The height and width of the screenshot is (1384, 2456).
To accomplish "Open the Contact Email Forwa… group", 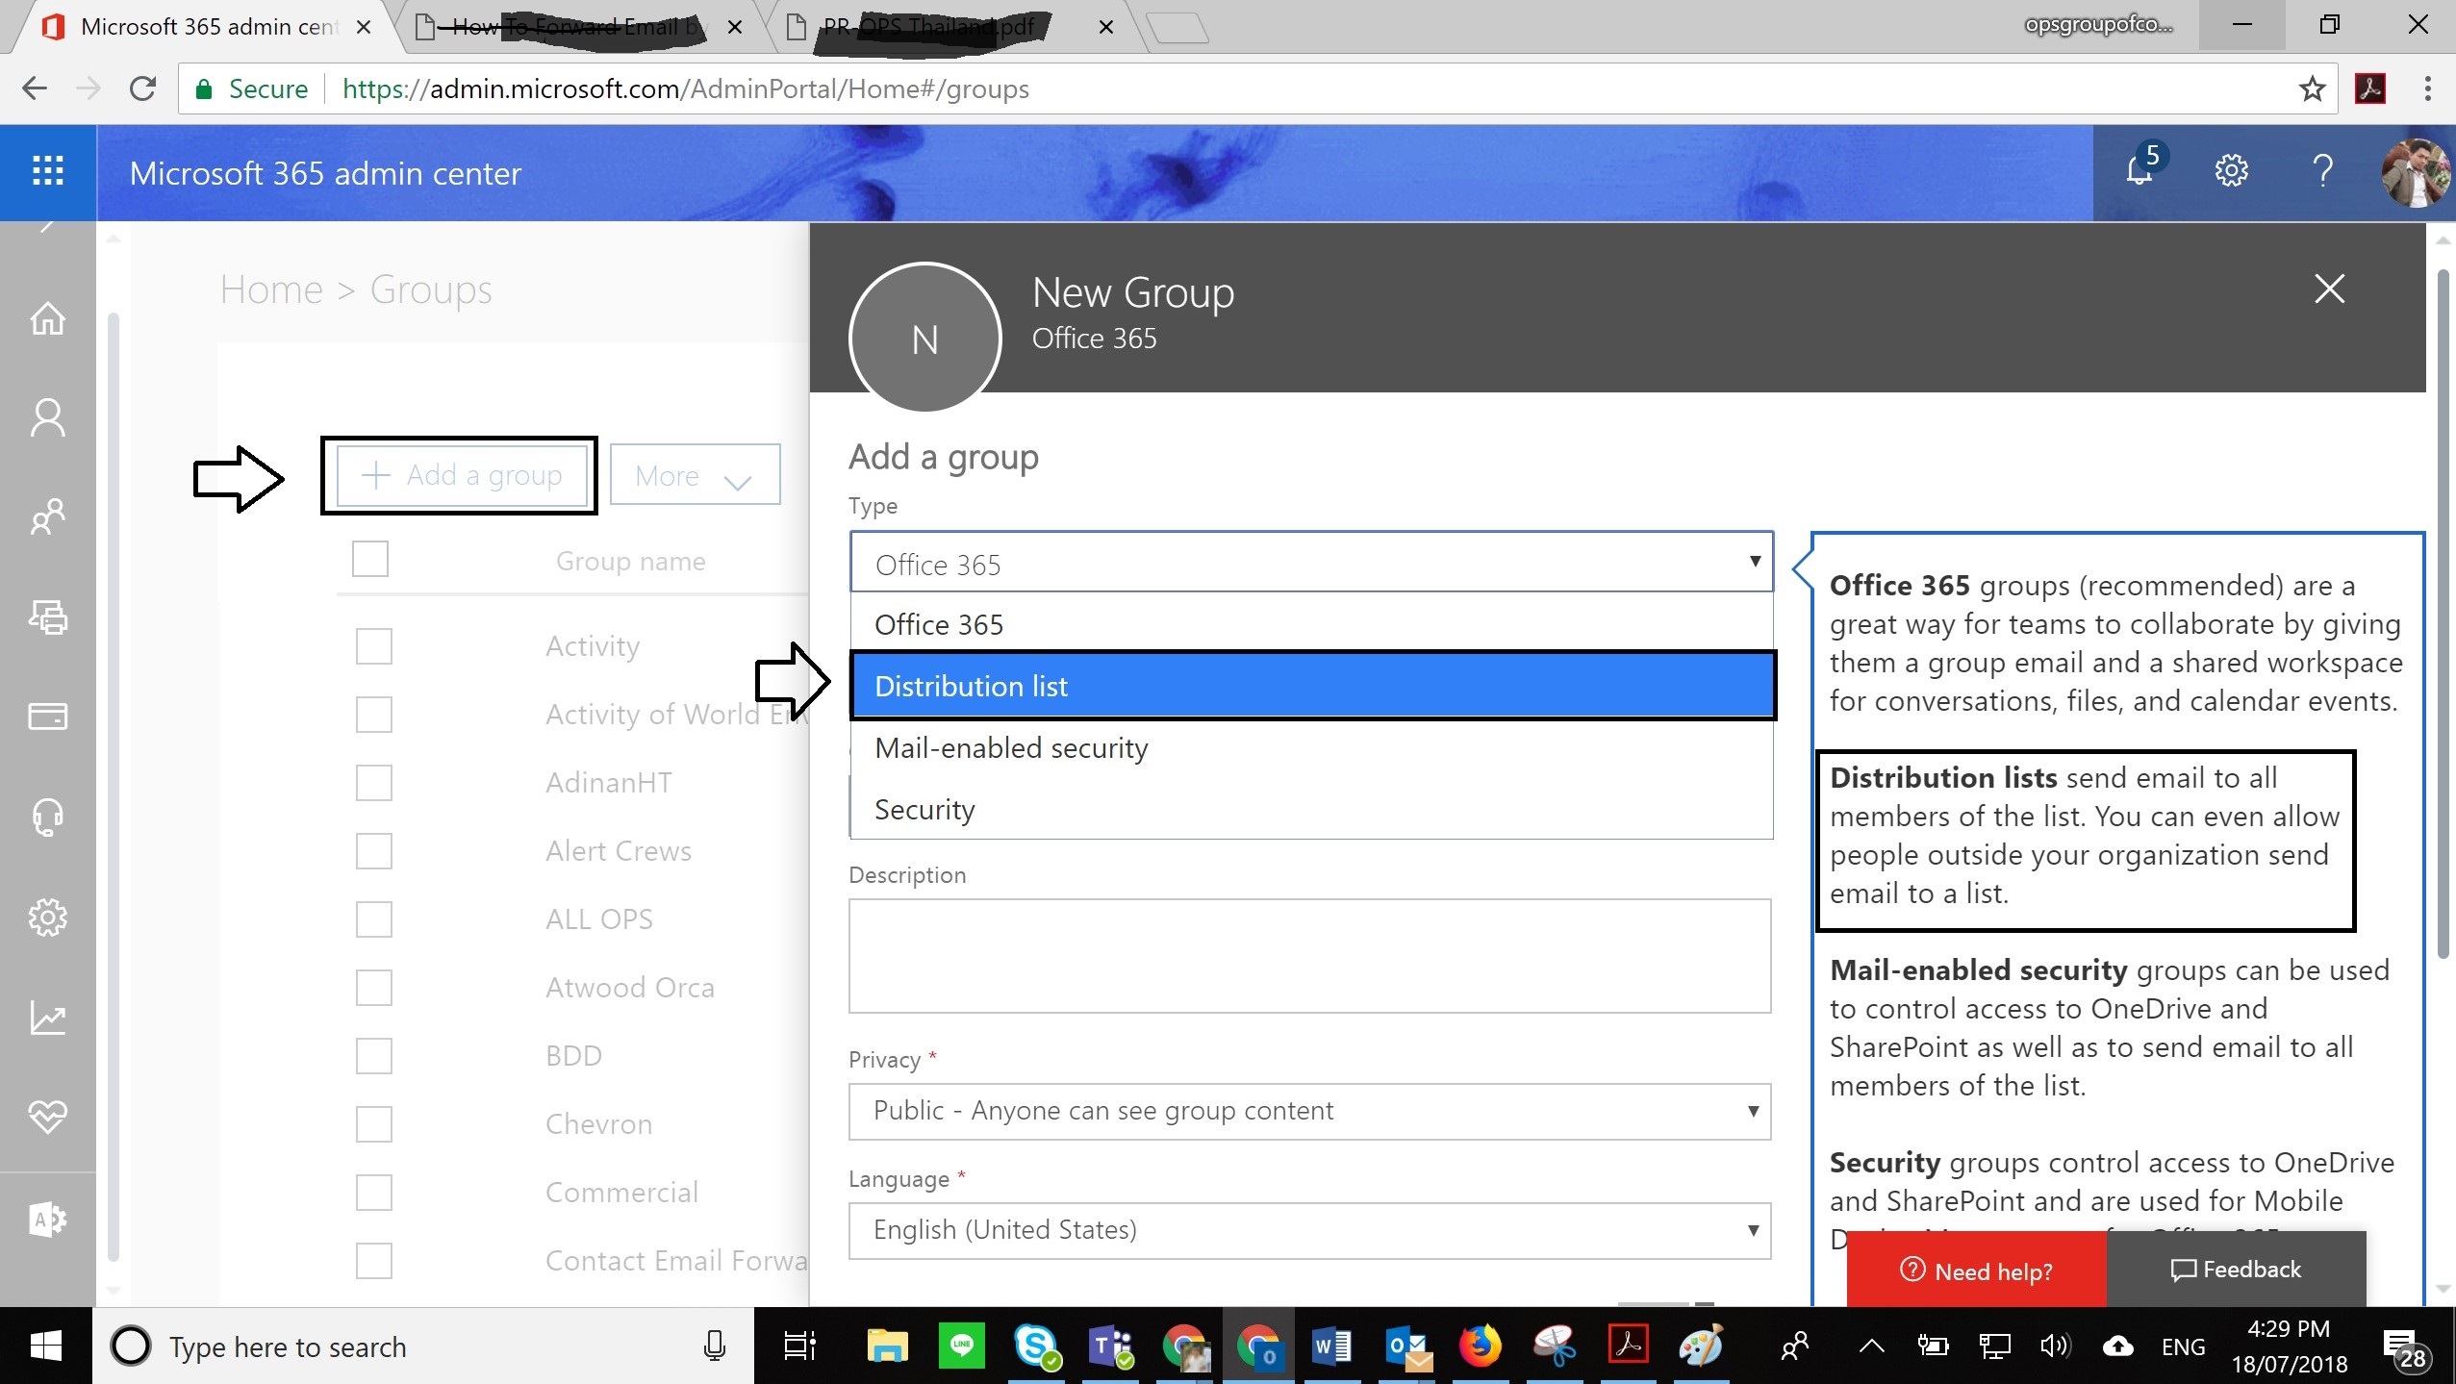I will coord(676,1261).
